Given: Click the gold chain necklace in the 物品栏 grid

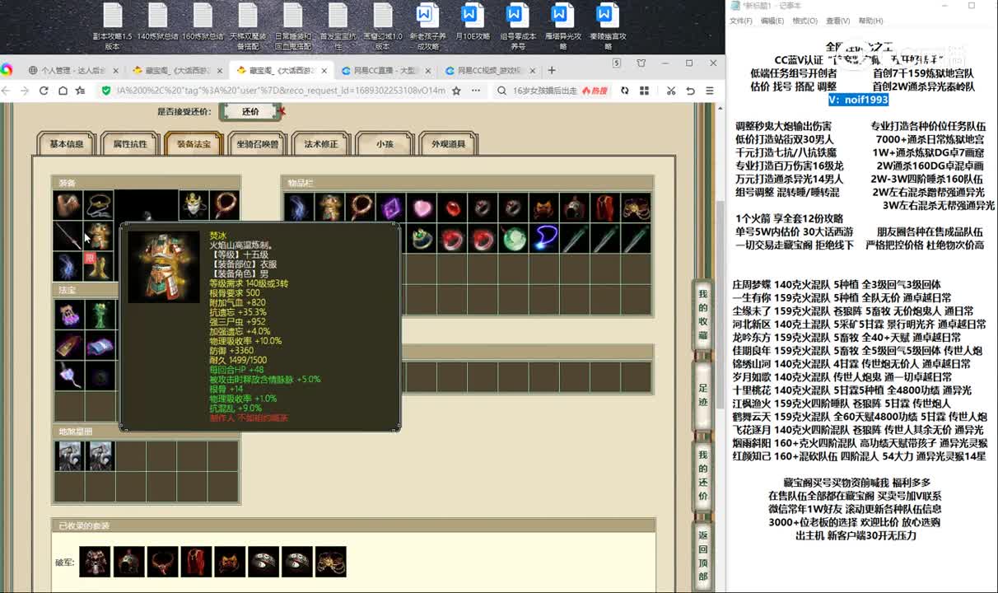Looking at the screenshot, I should pos(635,207).
